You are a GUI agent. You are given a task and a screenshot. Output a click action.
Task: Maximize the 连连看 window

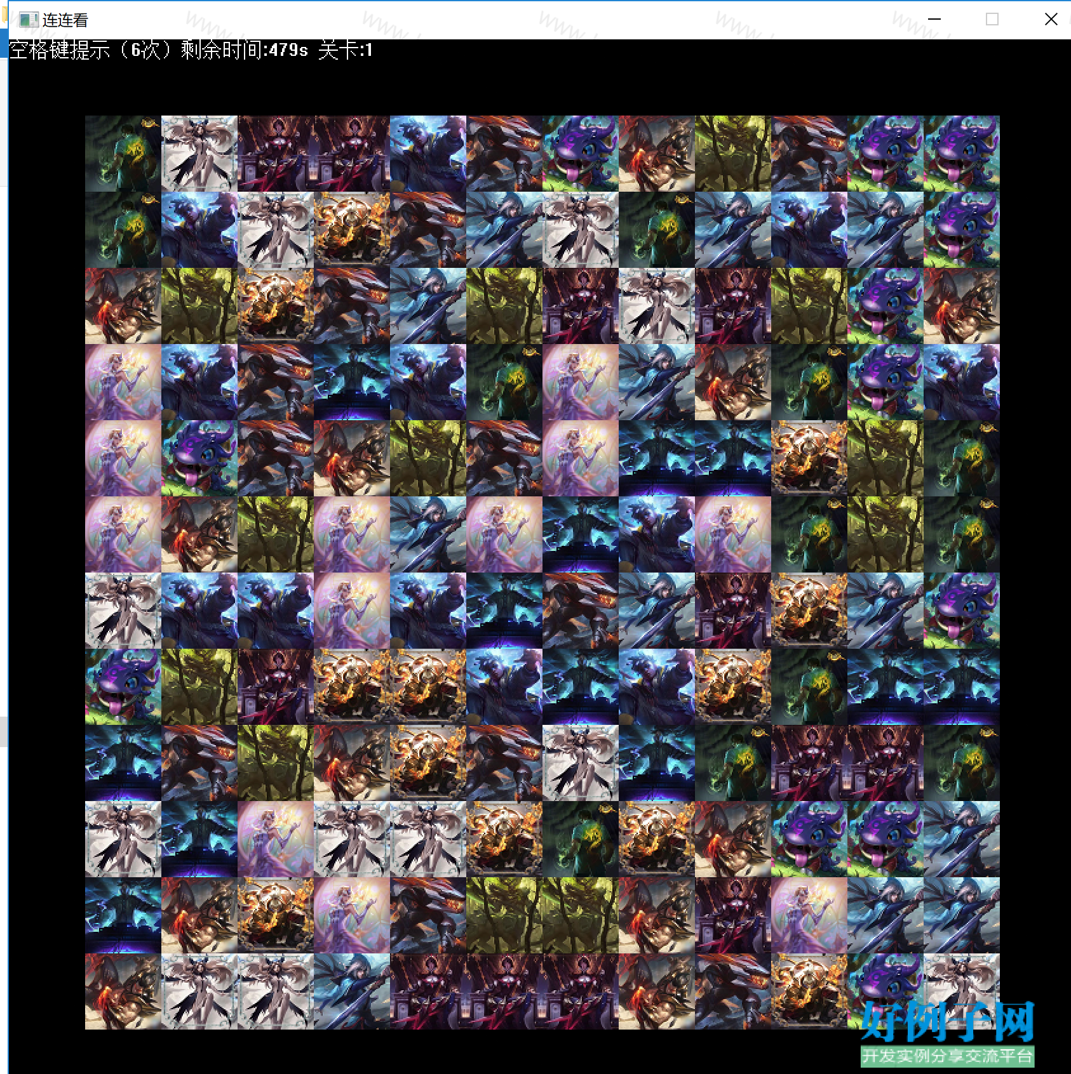point(992,19)
